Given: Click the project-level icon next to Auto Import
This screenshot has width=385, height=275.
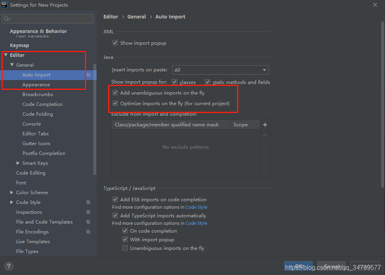Looking at the screenshot, I should click(88, 75).
